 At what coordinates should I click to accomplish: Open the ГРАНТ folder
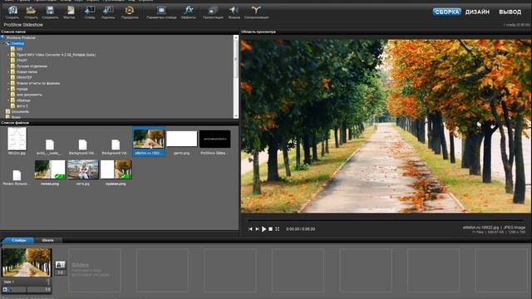[x=22, y=61]
